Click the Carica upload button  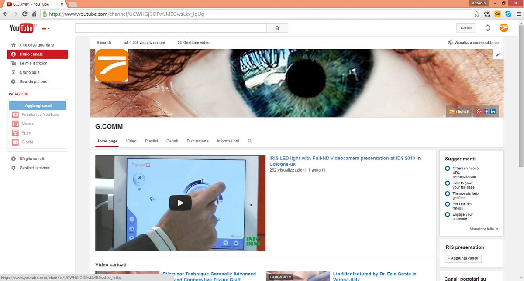466,28
